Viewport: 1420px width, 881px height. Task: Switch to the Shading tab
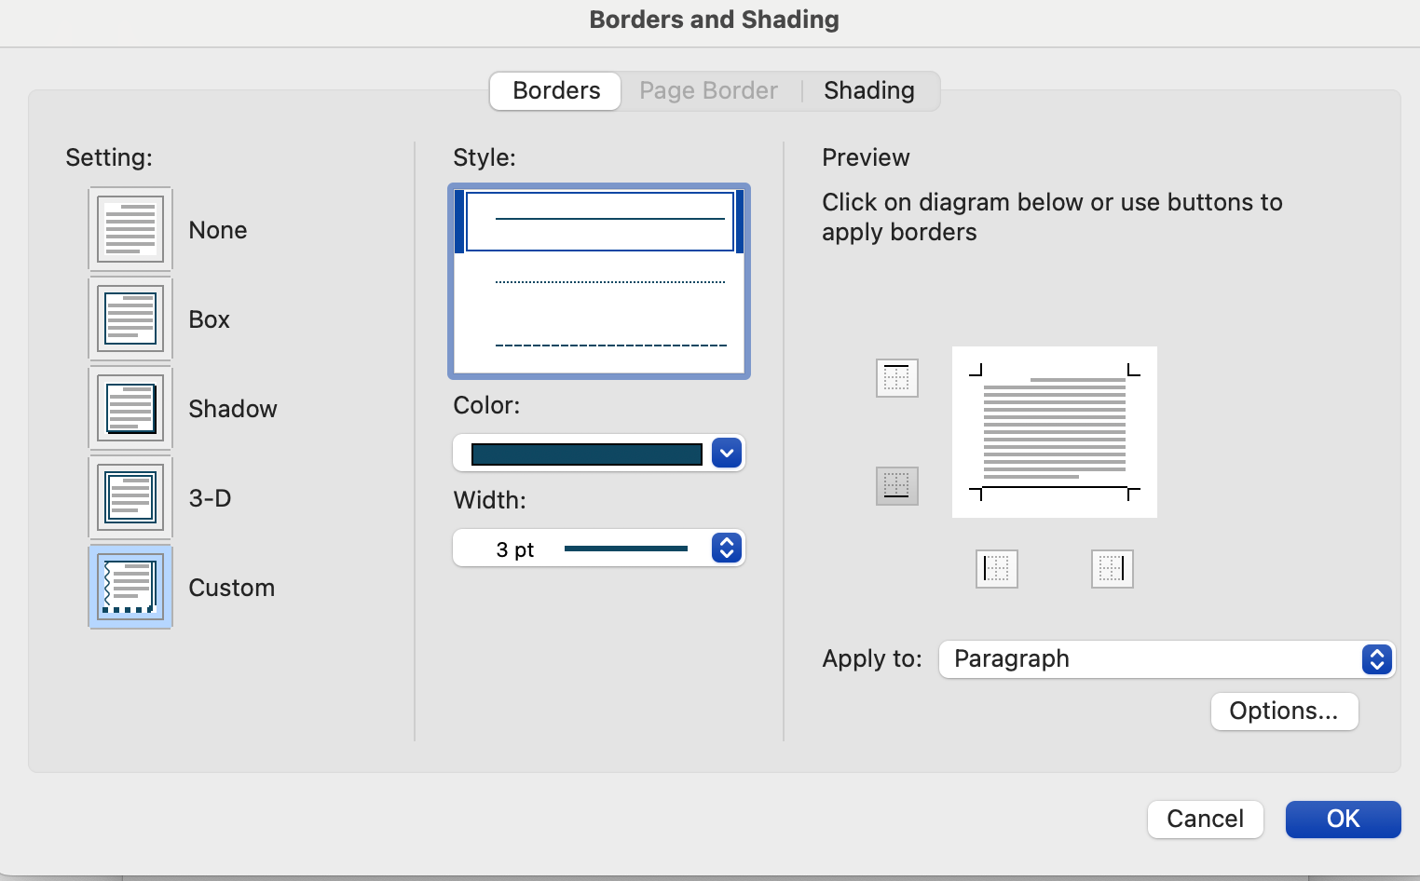pos(869,91)
